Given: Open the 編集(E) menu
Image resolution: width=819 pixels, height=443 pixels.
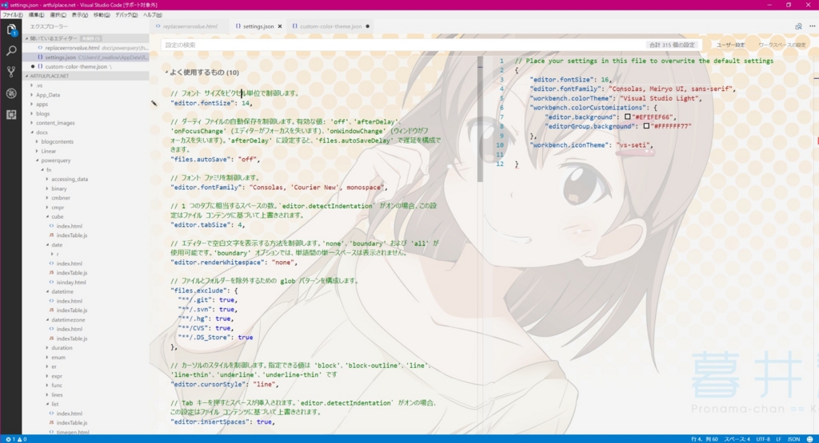Looking at the screenshot, I should pyautogui.click(x=36, y=14).
